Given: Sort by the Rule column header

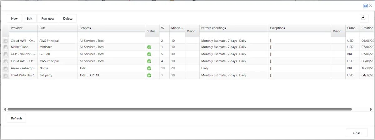Looking at the screenshot, I should pyautogui.click(x=57, y=28).
